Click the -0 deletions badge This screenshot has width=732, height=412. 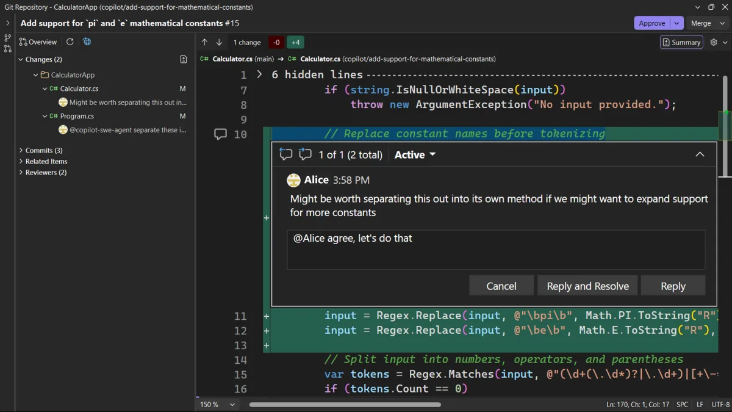tap(276, 42)
